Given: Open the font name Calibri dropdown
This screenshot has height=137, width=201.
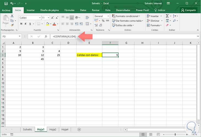Looking at the screenshot, I should tap(40, 18).
